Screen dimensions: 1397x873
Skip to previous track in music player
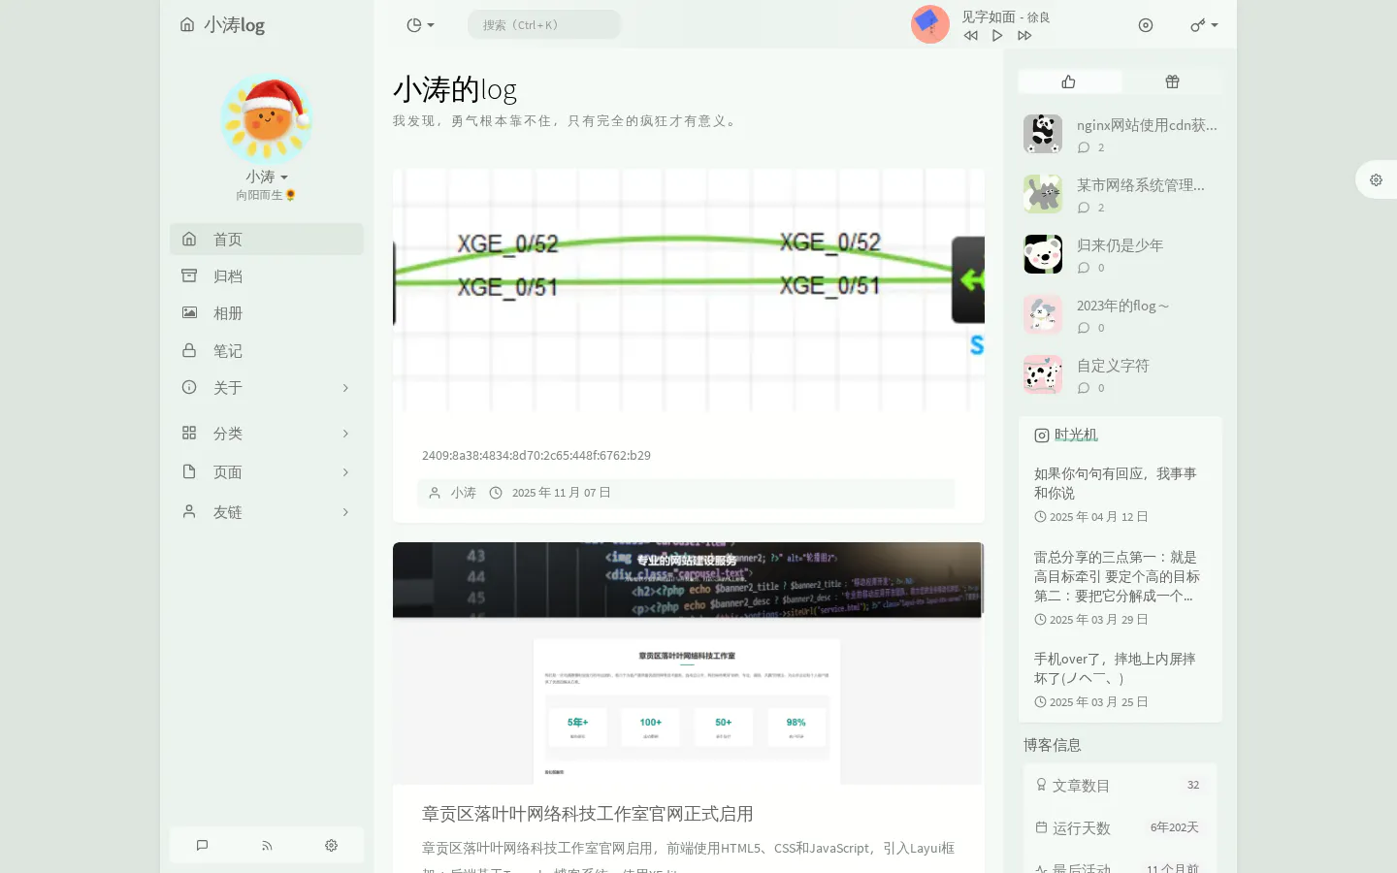(970, 36)
